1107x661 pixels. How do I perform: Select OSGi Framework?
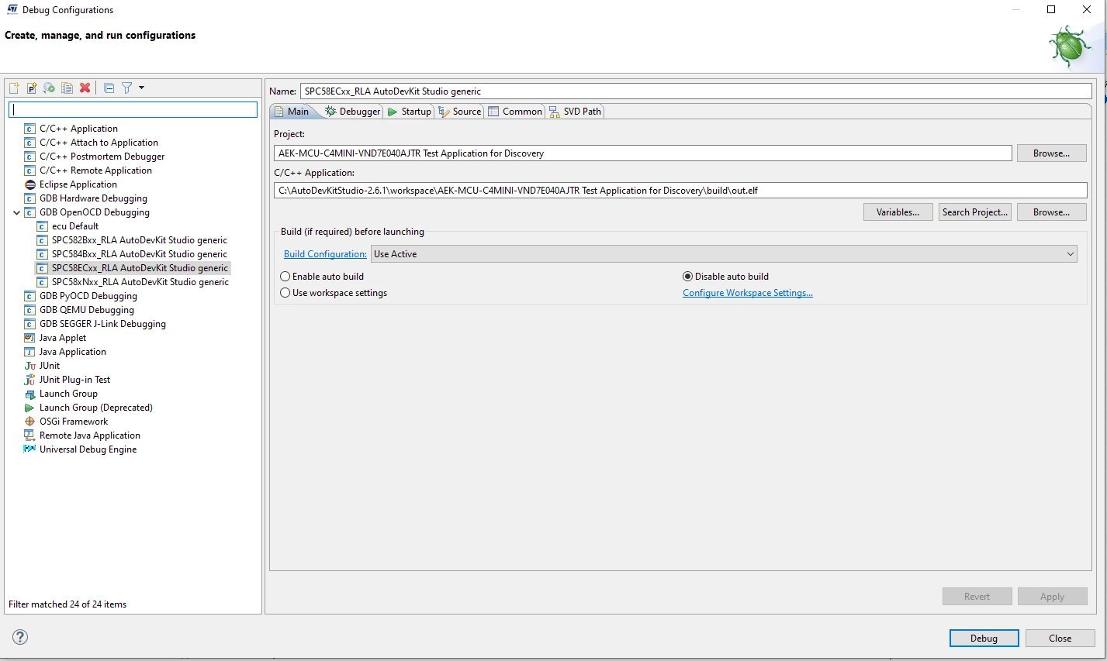pos(74,422)
